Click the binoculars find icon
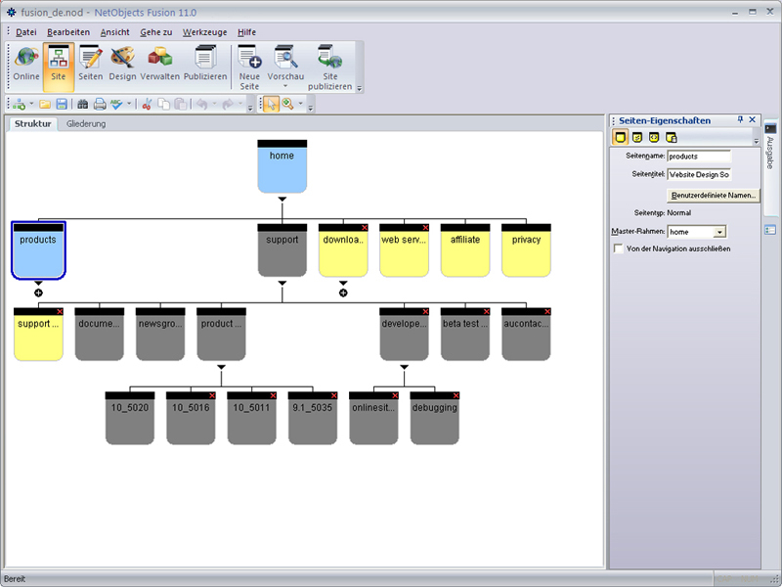The image size is (782, 587). (83, 105)
